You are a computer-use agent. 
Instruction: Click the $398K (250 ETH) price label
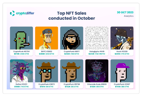coord(46,54)
